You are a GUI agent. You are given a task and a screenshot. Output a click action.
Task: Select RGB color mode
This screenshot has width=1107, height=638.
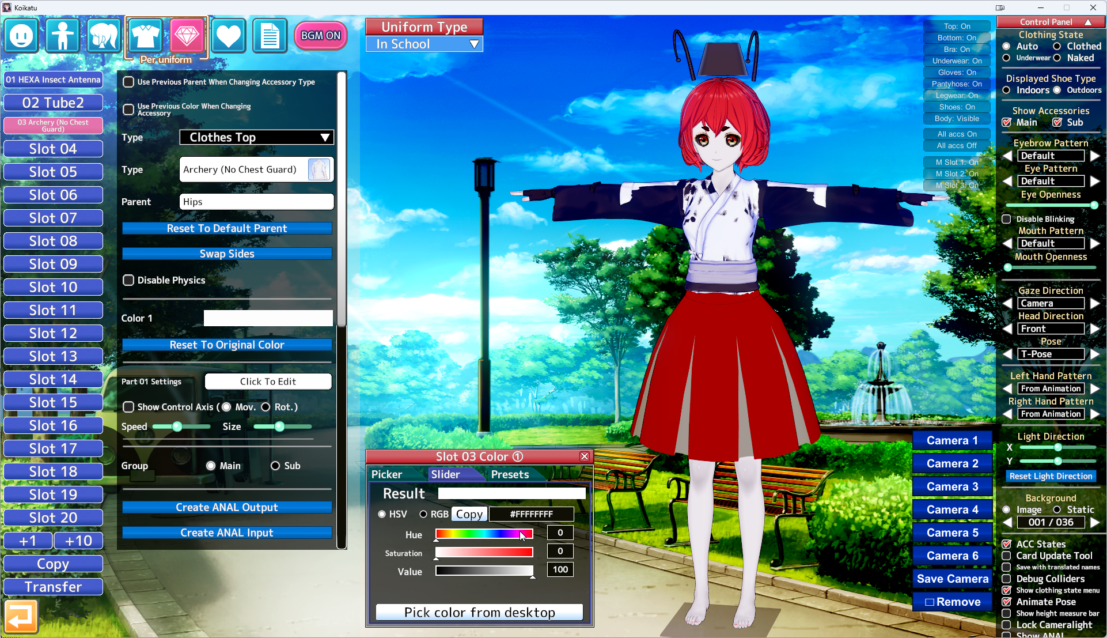point(423,514)
